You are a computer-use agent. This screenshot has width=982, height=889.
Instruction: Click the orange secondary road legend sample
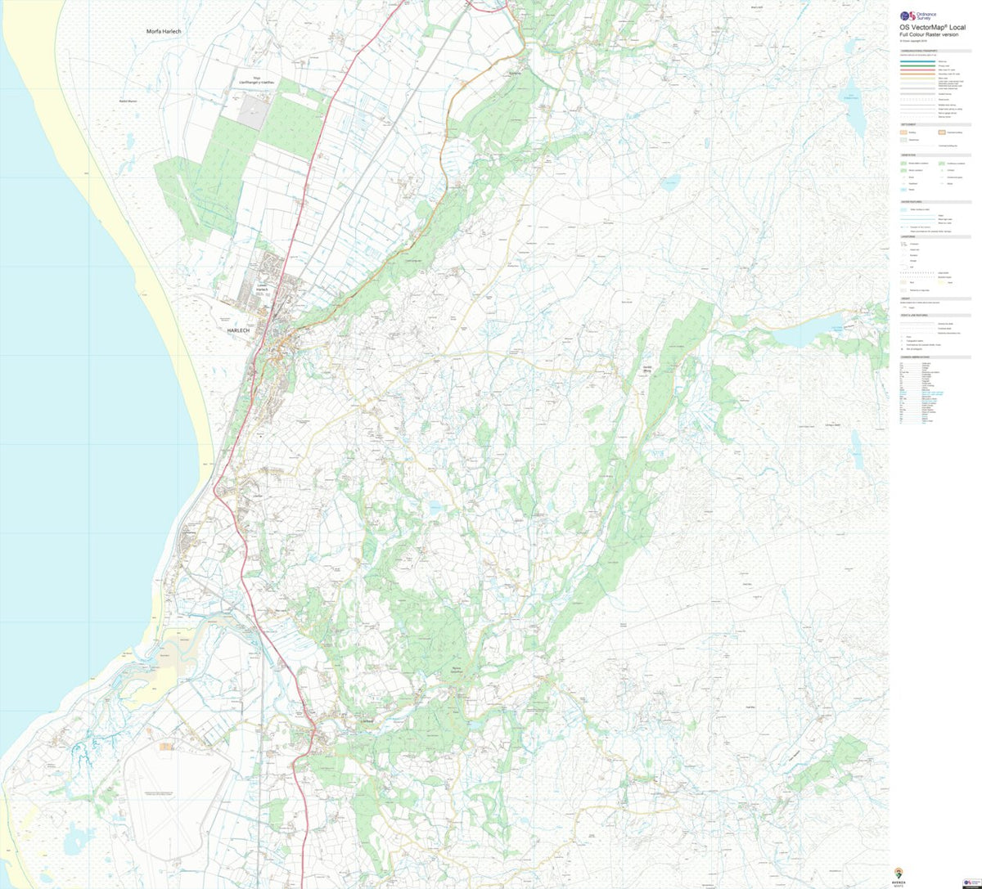917,74
